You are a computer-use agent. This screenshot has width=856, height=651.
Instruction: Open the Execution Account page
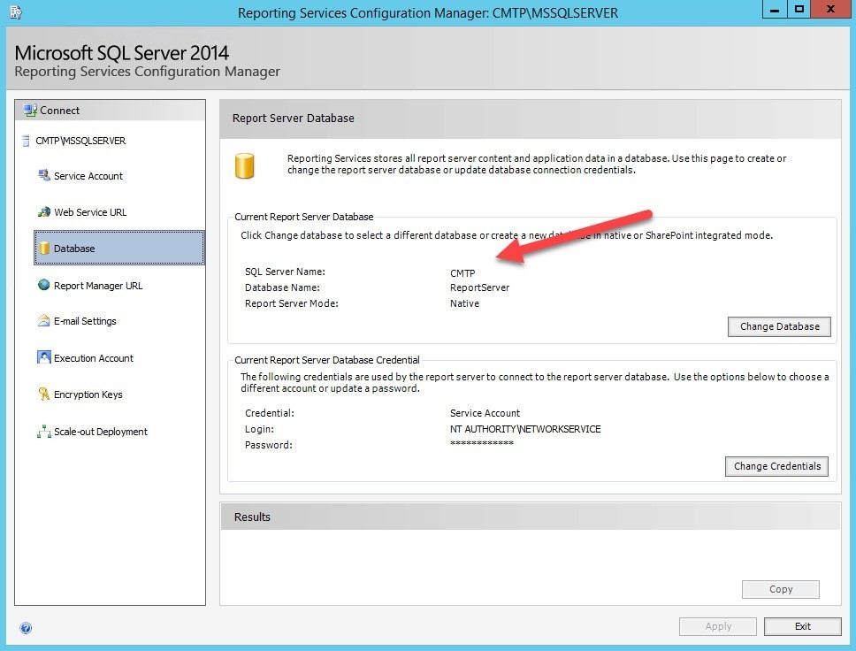click(94, 358)
